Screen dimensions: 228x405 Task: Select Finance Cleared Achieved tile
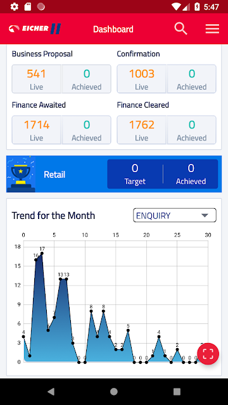(191, 130)
